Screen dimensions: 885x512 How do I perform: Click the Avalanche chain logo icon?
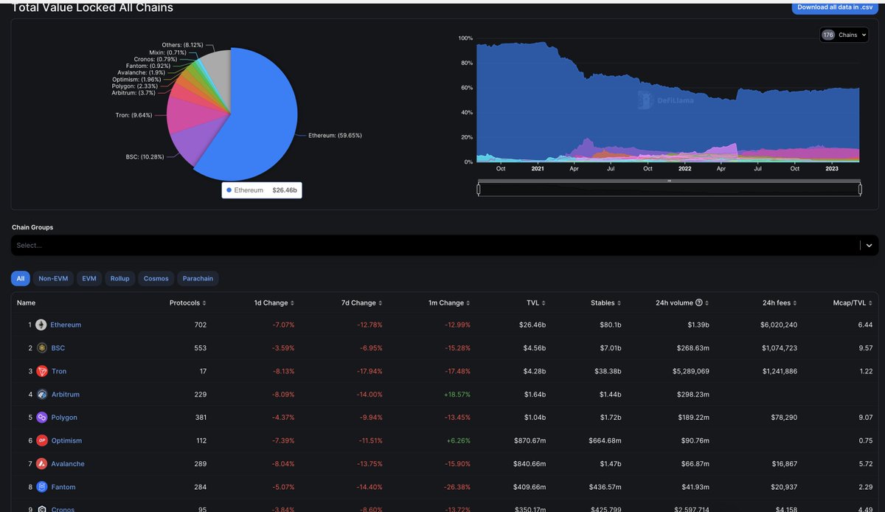(x=41, y=464)
